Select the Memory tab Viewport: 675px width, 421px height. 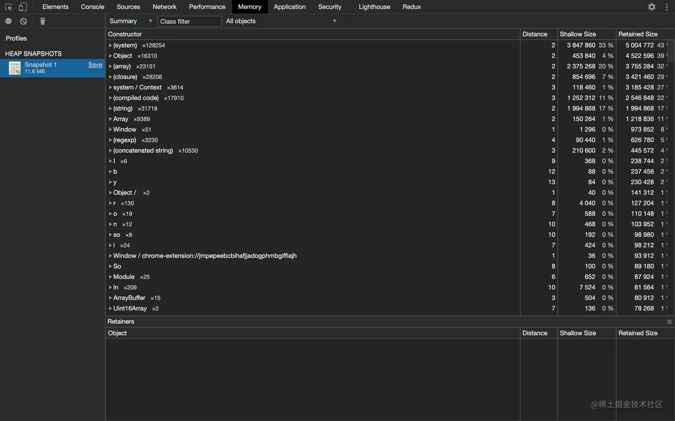click(250, 7)
